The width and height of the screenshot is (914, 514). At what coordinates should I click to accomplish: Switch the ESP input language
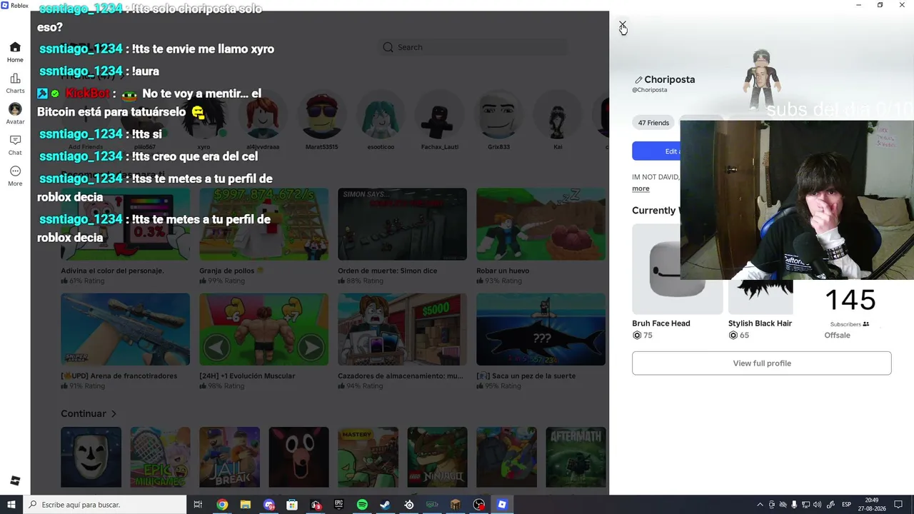click(846, 505)
